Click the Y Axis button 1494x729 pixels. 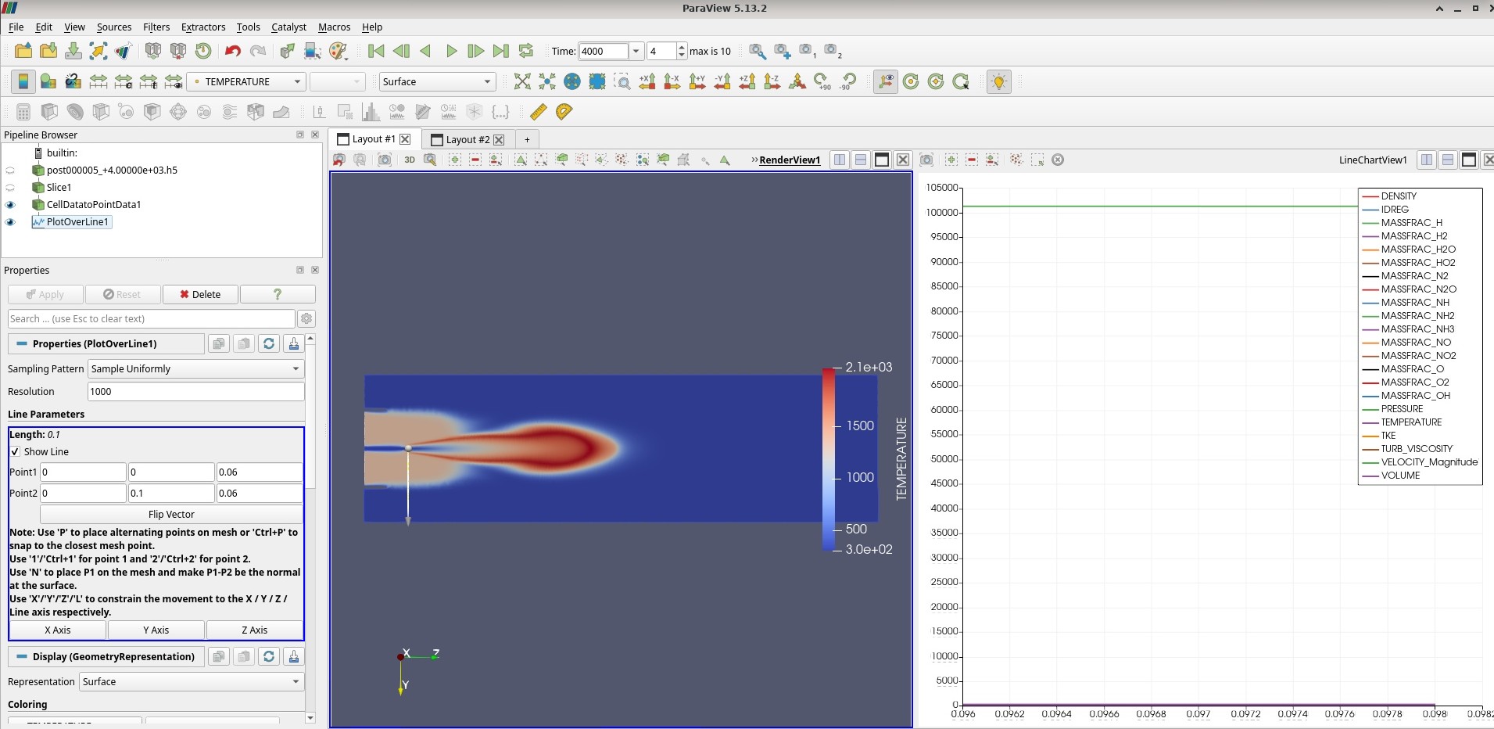(x=156, y=630)
